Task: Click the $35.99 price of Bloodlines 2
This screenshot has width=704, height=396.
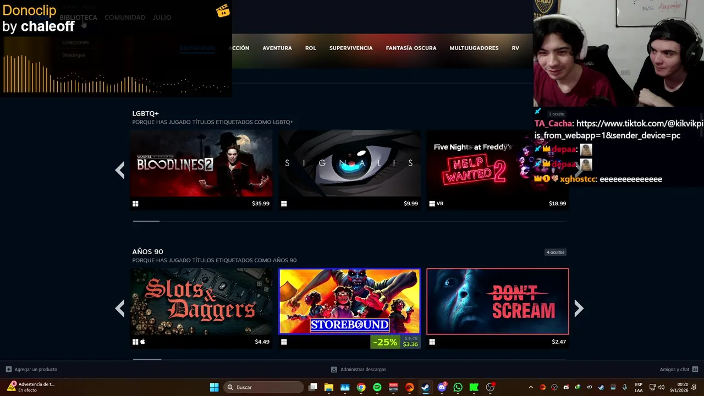Action: pyautogui.click(x=261, y=204)
